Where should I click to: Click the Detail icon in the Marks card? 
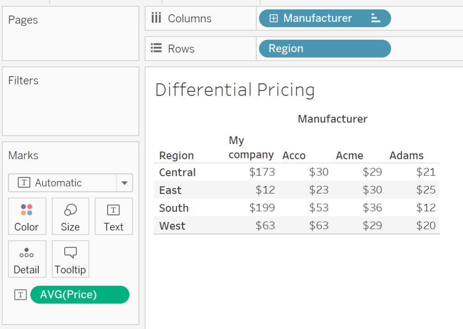click(x=27, y=259)
